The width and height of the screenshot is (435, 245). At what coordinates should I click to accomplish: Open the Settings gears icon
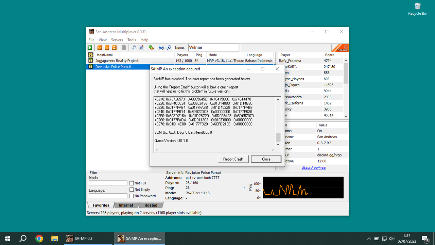[151, 48]
